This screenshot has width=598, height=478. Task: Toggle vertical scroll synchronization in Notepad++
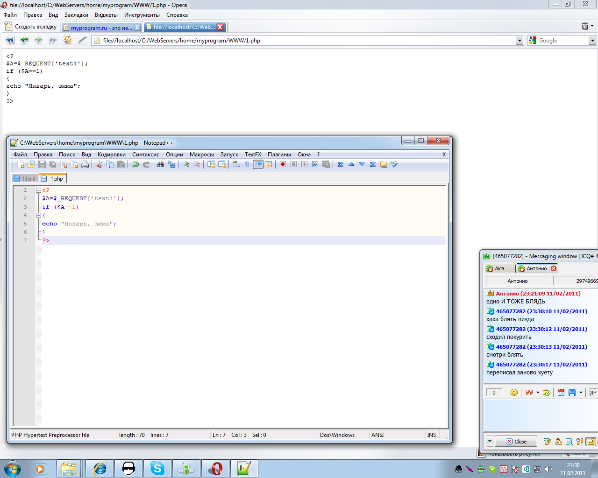click(211, 164)
